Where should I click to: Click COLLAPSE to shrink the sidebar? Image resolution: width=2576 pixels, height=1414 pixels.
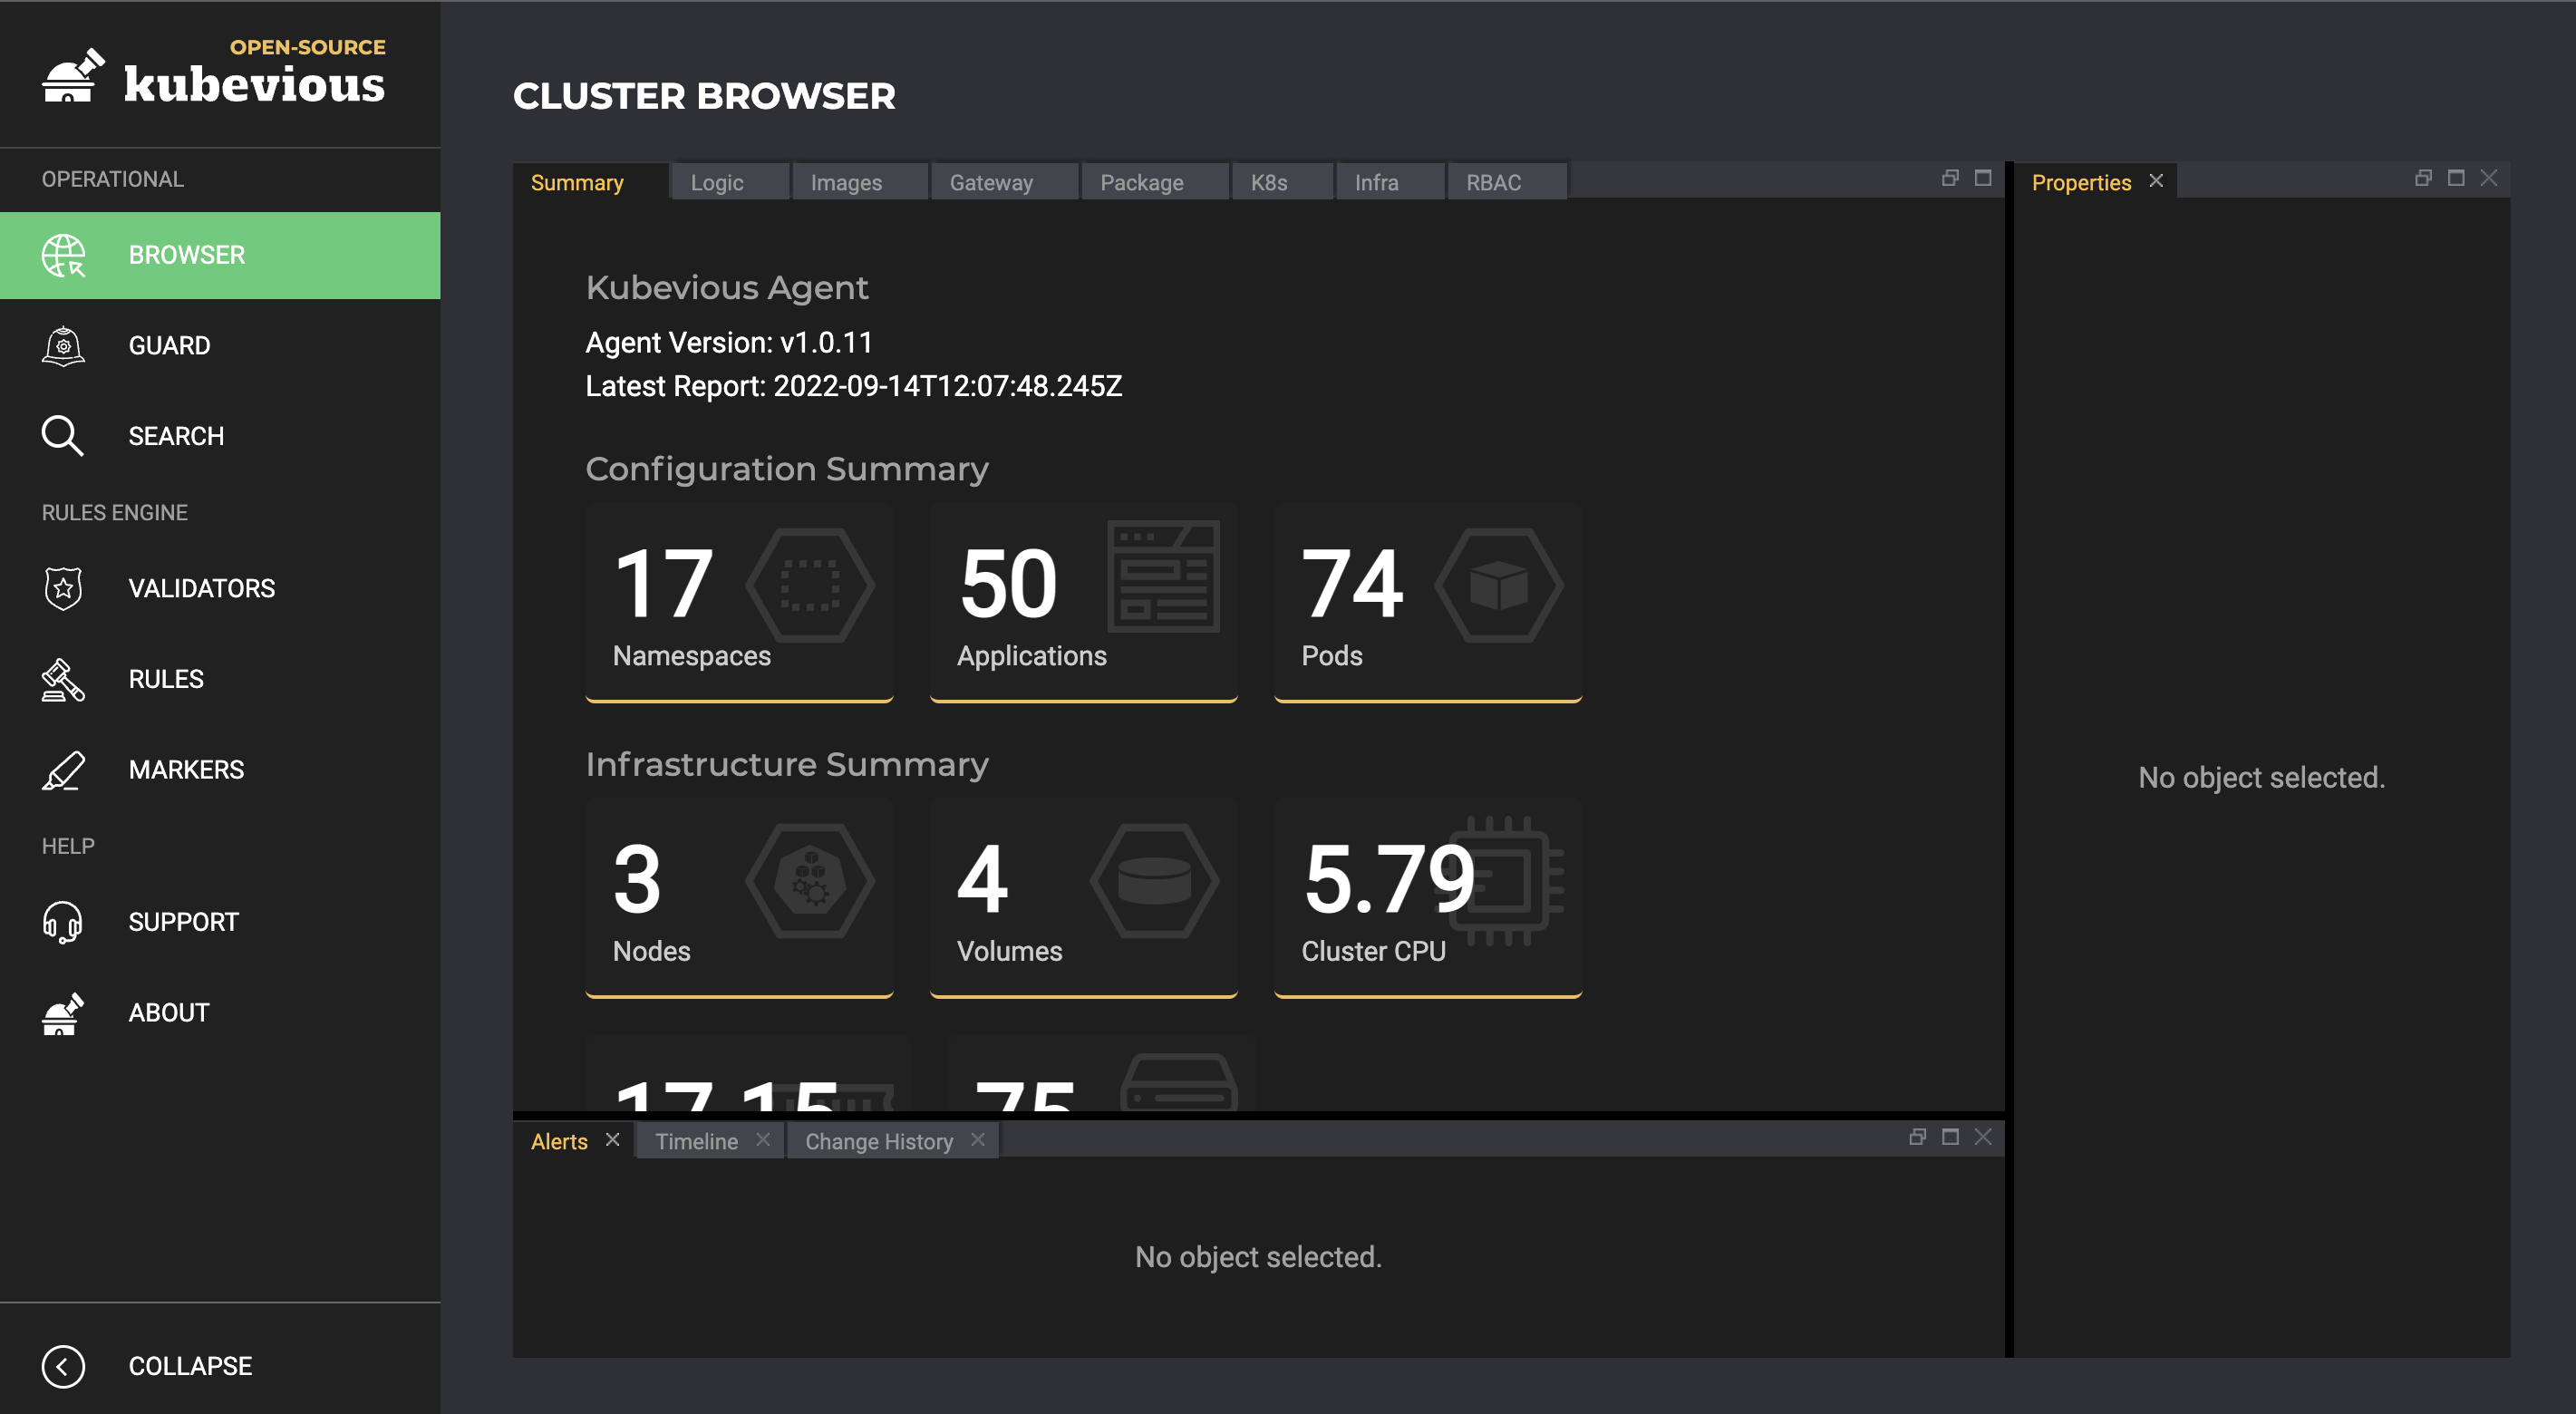[220, 1366]
